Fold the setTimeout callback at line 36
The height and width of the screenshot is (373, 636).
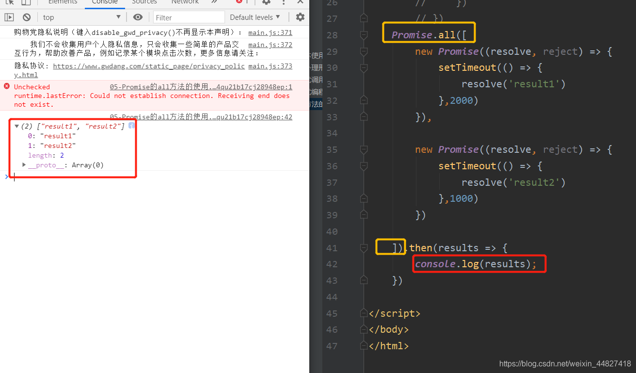364,166
